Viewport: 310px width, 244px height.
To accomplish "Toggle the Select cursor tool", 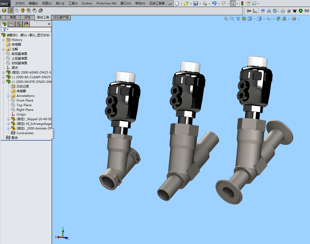I will pos(233,3).
